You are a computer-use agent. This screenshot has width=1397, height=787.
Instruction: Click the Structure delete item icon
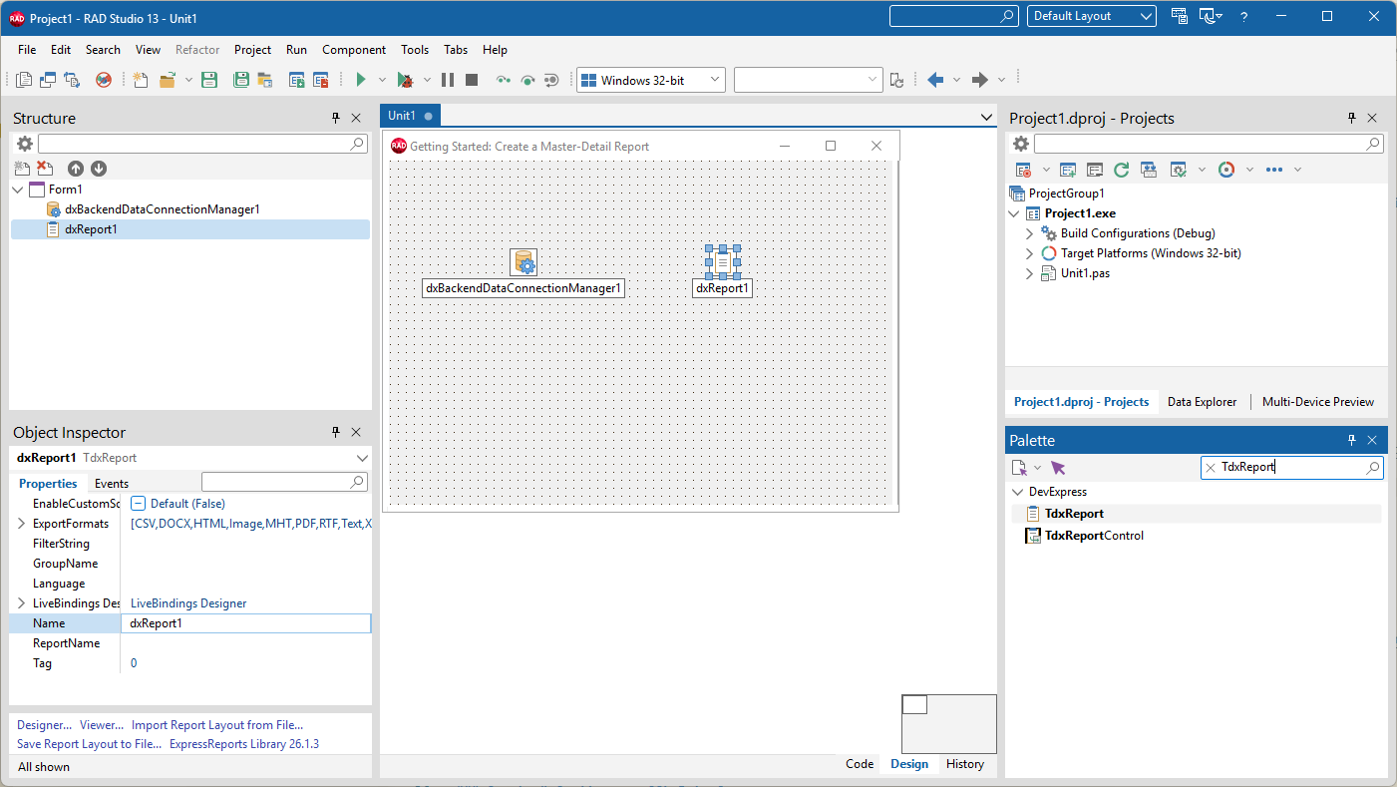[x=45, y=169]
